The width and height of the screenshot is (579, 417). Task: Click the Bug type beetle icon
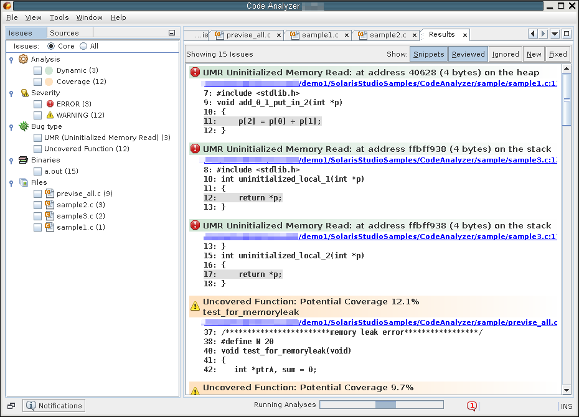[23, 126]
